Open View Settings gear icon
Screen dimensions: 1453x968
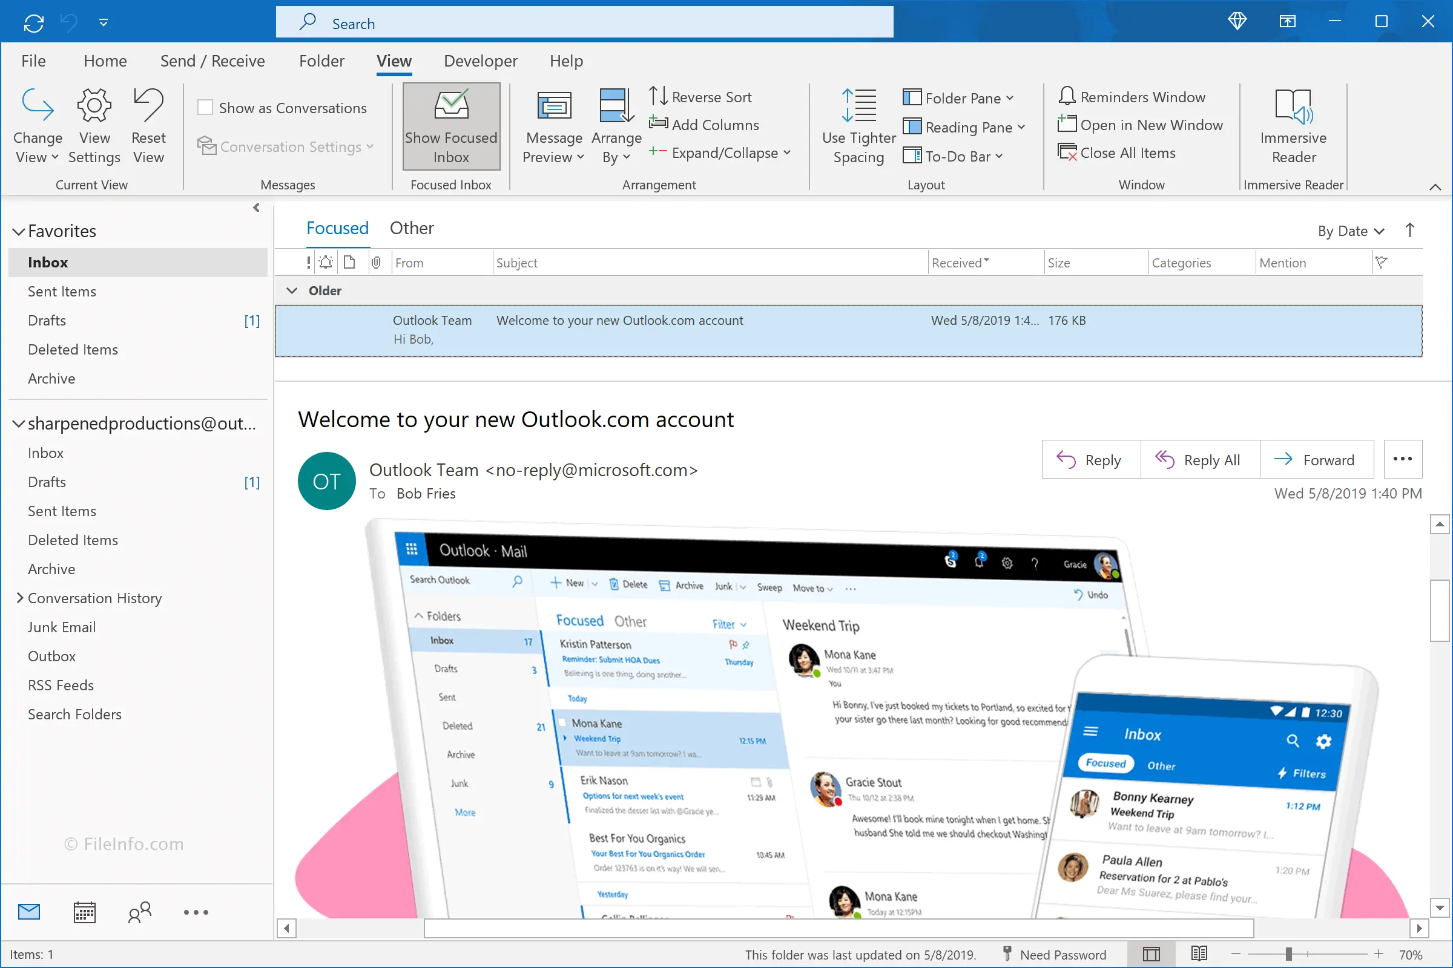(94, 105)
